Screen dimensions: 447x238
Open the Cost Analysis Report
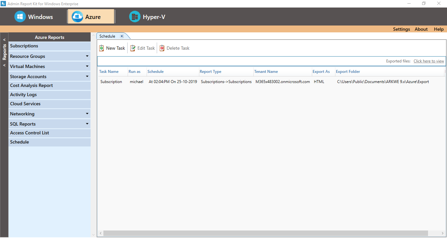[x=49, y=86]
